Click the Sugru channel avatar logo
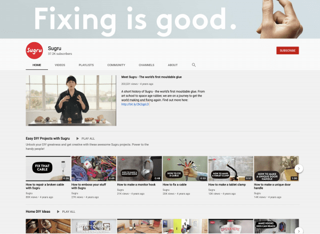 pyautogui.click(x=34, y=51)
